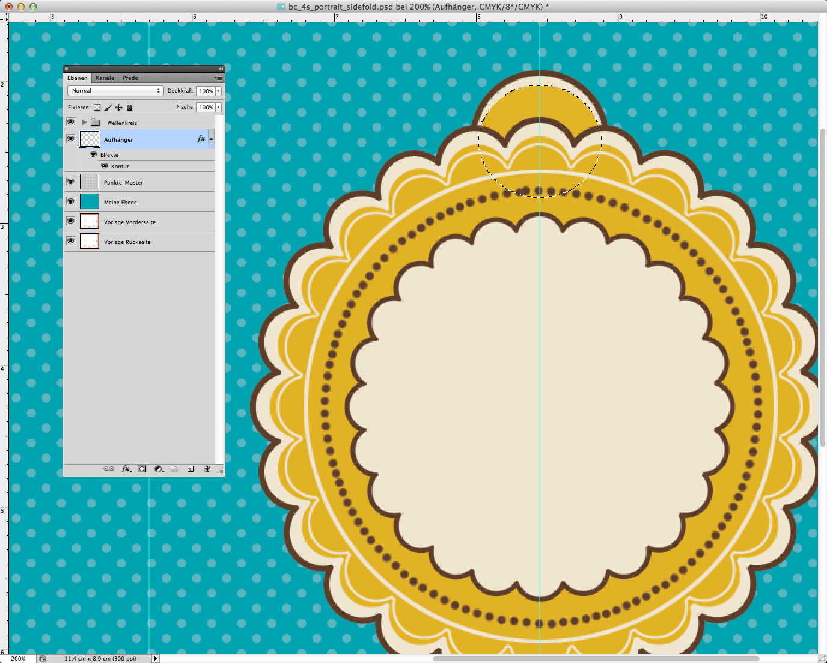Collapse the layers panel with double-arrow button

tap(221, 69)
